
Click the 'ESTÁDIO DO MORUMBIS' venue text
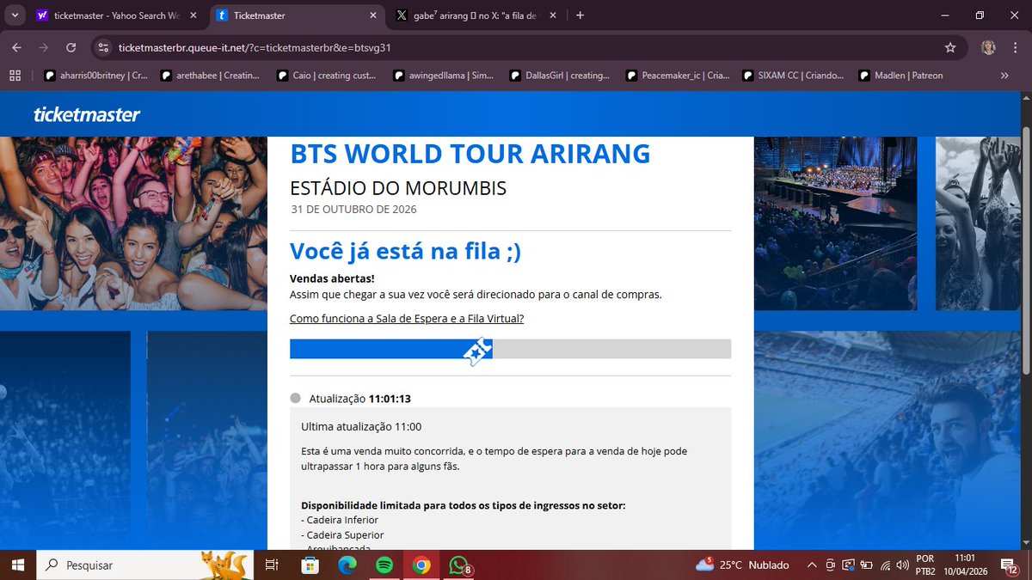398,188
